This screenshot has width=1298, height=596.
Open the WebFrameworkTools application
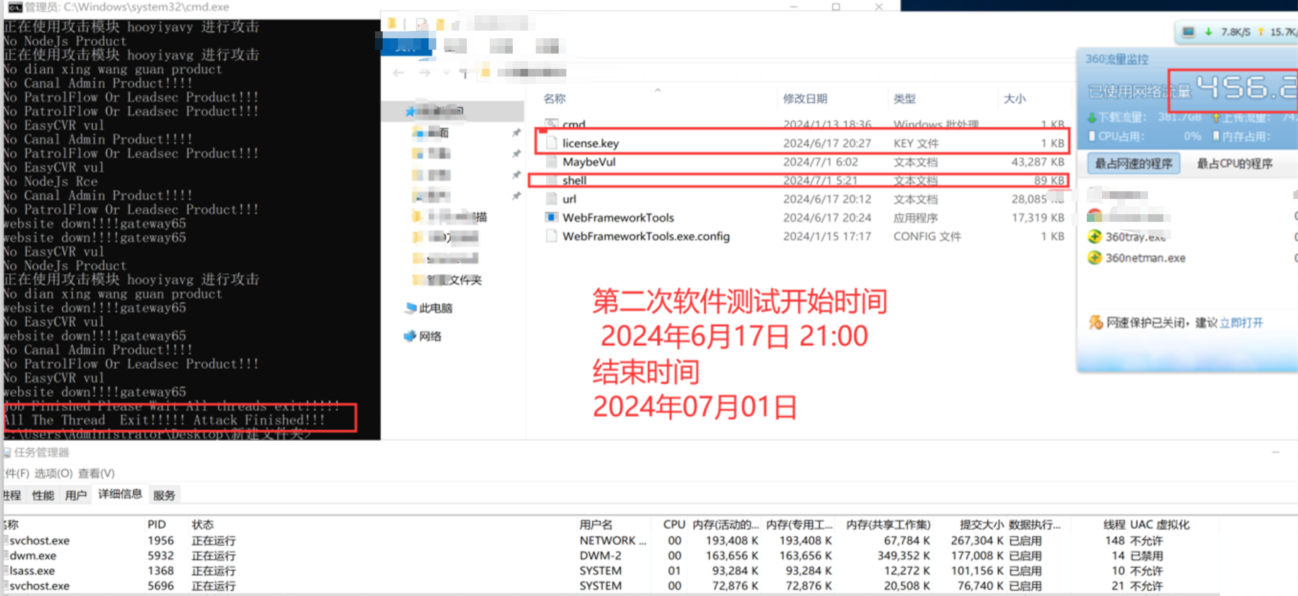tap(618, 217)
